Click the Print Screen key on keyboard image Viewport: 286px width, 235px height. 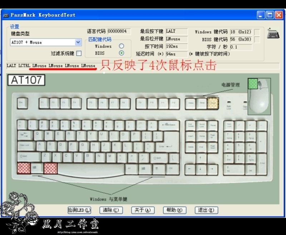[x=191, y=126]
